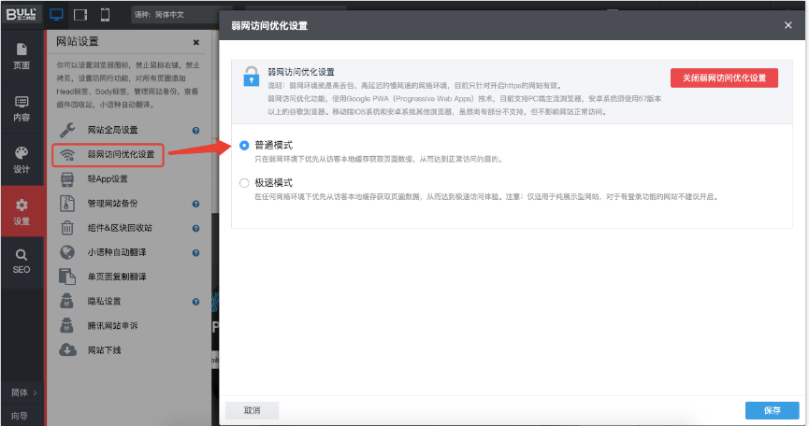Switch to tablet preview icon
Screen dimensions: 809x426
[x=80, y=15]
